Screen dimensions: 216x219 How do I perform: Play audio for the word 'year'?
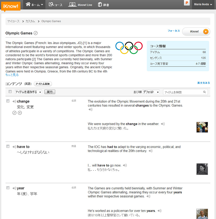tap(14, 188)
